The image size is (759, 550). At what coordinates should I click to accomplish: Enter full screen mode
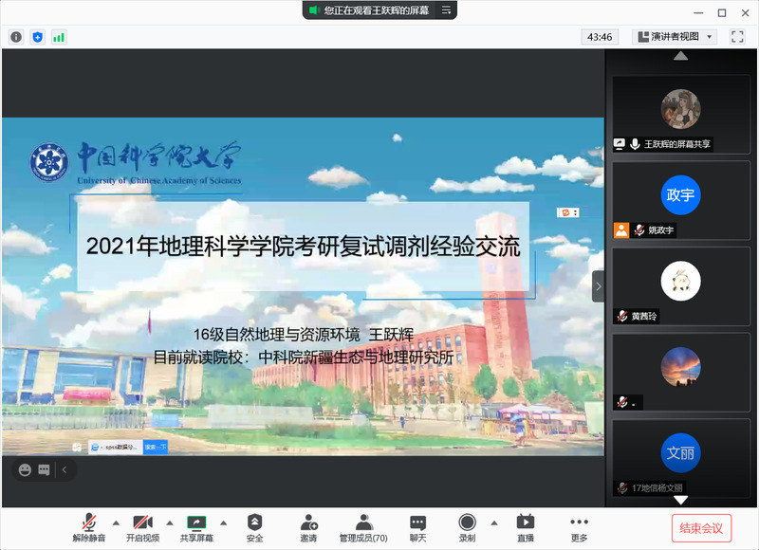coord(737,37)
